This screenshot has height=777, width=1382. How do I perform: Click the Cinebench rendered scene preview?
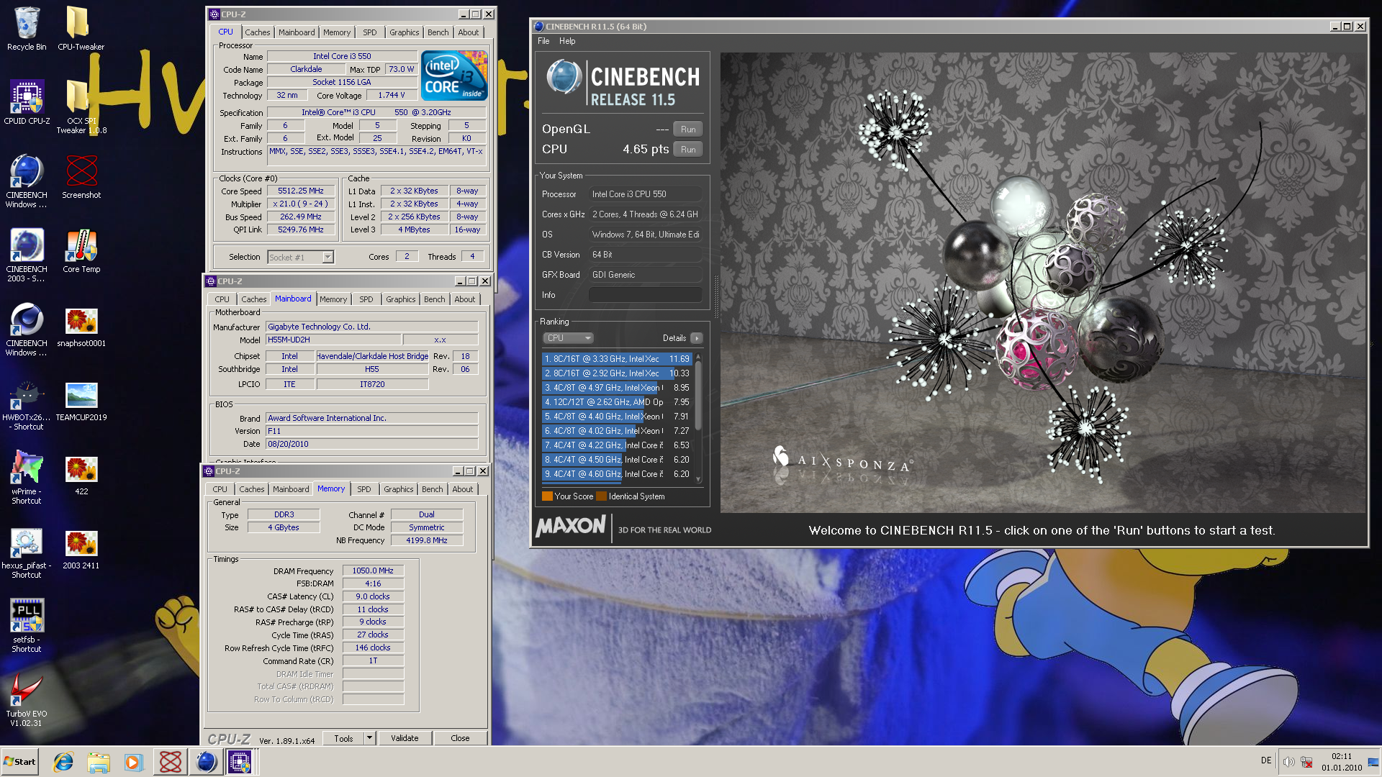(1042, 282)
